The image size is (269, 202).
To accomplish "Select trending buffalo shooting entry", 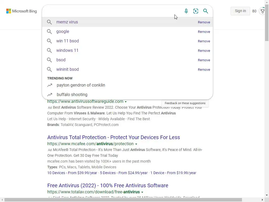I will click(127, 95).
